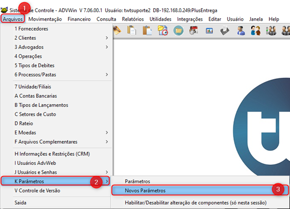Select J Usuários e Senhas entry

(x=56, y=172)
